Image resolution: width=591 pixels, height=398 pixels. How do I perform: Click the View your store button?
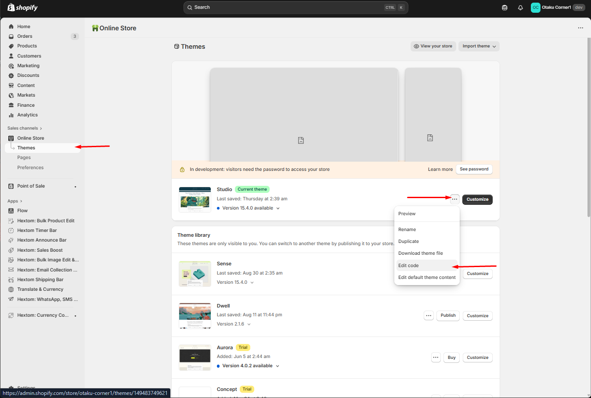(x=433, y=46)
